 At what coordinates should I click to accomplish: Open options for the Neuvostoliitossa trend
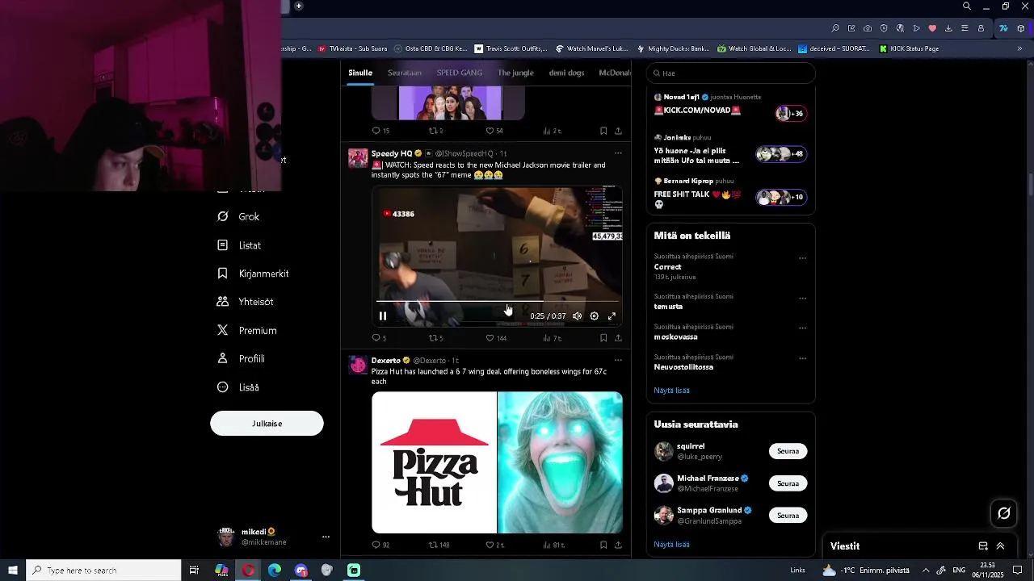pyautogui.click(x=802, y=358)
